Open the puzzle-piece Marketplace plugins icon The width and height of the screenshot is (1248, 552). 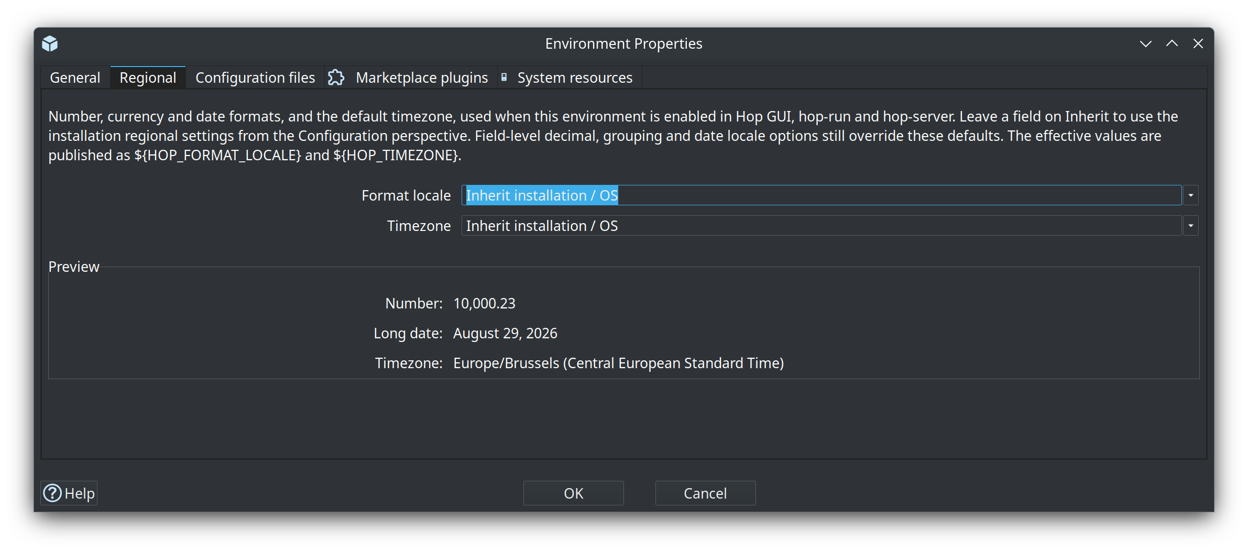tap(336, 78)
